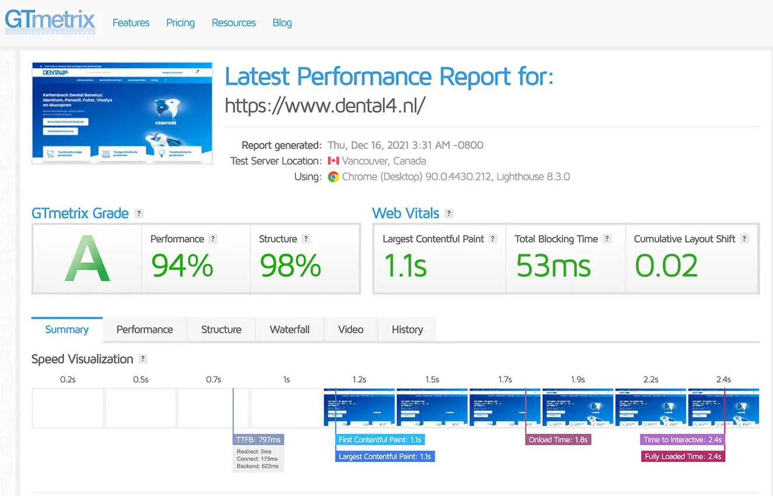Click Largest Contentful Paint help icon
Screen dimensions: 773x496
[493, 239]
